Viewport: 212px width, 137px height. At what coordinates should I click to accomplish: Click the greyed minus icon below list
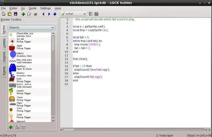click(24, 127)
